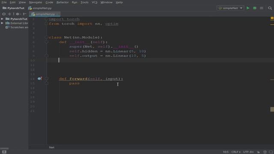
Task: Open the Tools menu
Action: 84,2
